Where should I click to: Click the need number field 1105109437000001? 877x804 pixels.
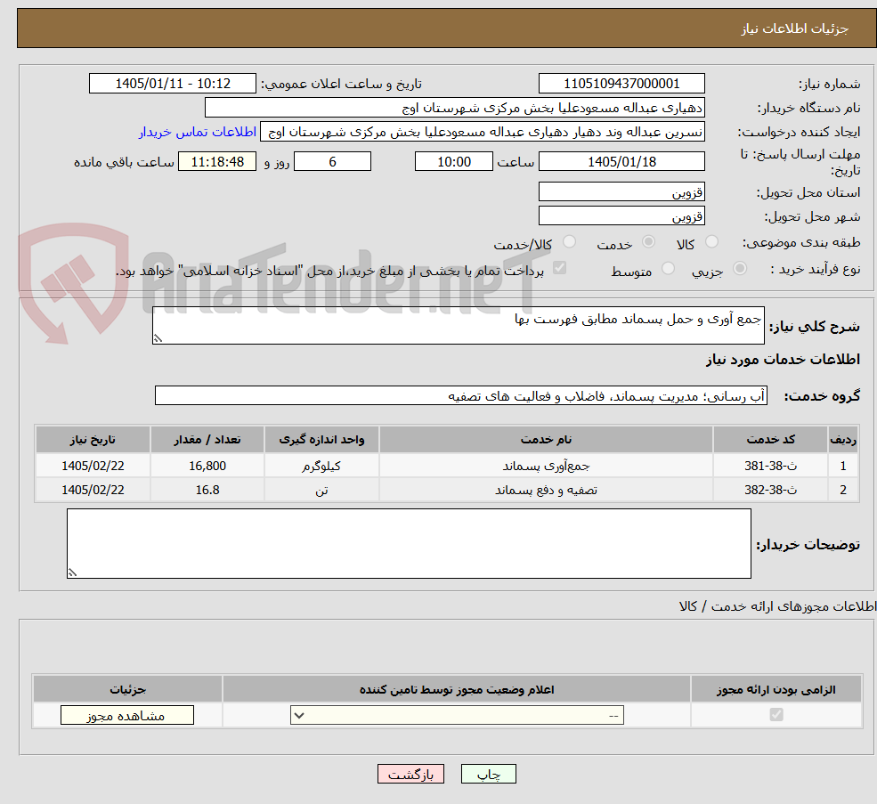pos(621,84)
